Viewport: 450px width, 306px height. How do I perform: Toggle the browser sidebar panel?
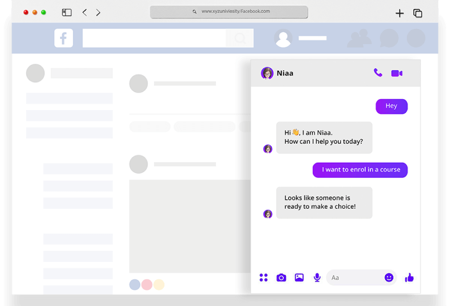[67, 13]
